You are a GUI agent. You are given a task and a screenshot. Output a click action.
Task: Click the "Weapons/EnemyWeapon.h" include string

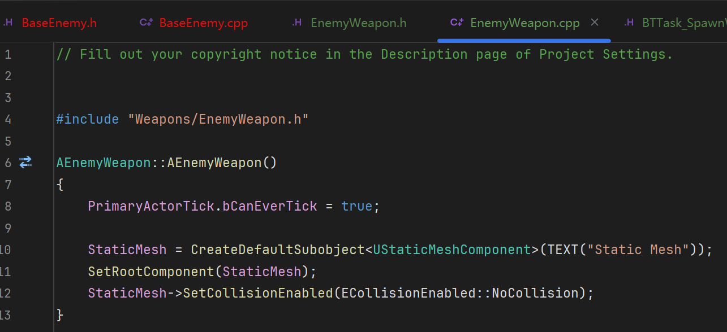coord(218,120)
